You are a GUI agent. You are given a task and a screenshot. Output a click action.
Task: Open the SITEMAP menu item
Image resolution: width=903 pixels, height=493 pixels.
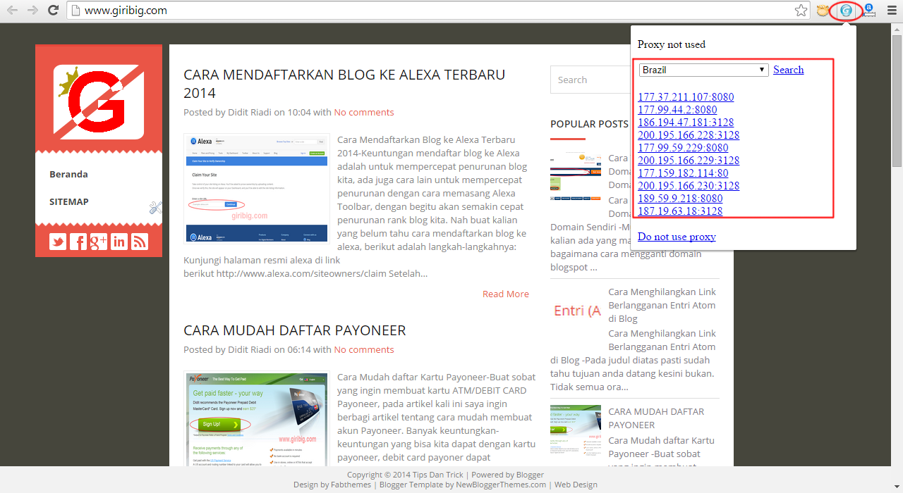pyautogui.click(x=69, y=201)
